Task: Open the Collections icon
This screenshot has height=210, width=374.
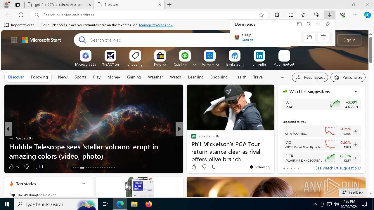Action: (x=317, y=15)
